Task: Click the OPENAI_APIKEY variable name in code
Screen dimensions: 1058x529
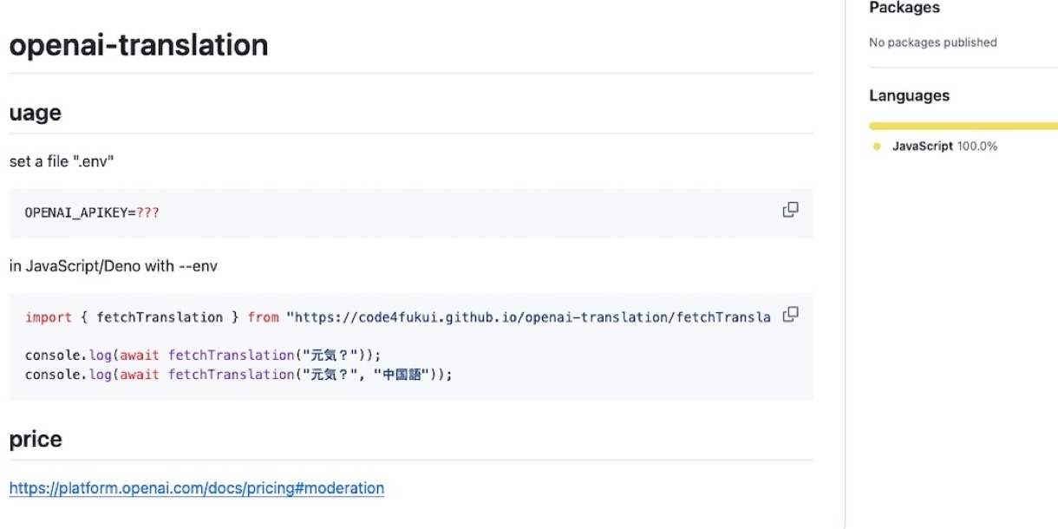Action: (x=75, y=213)
